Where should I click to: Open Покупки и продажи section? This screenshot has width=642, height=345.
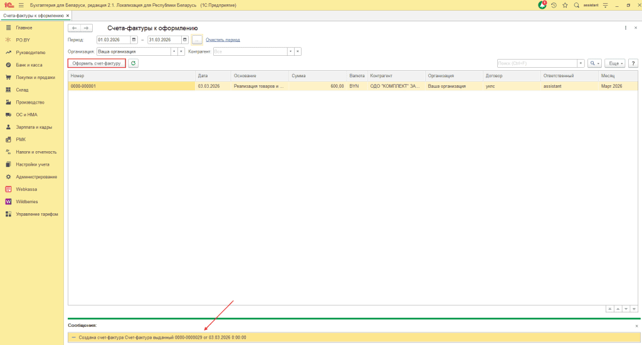click(34, 77)
